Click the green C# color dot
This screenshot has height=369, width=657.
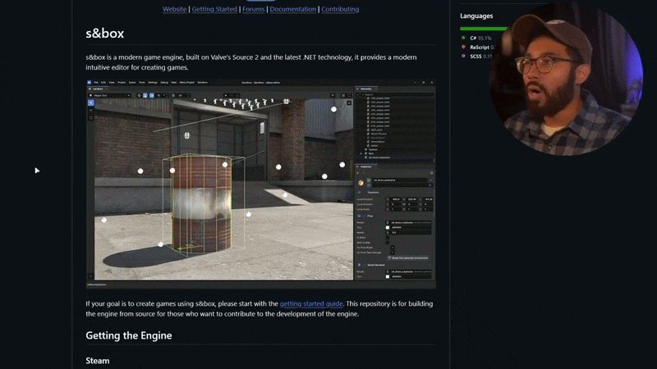tap(463, 38)
